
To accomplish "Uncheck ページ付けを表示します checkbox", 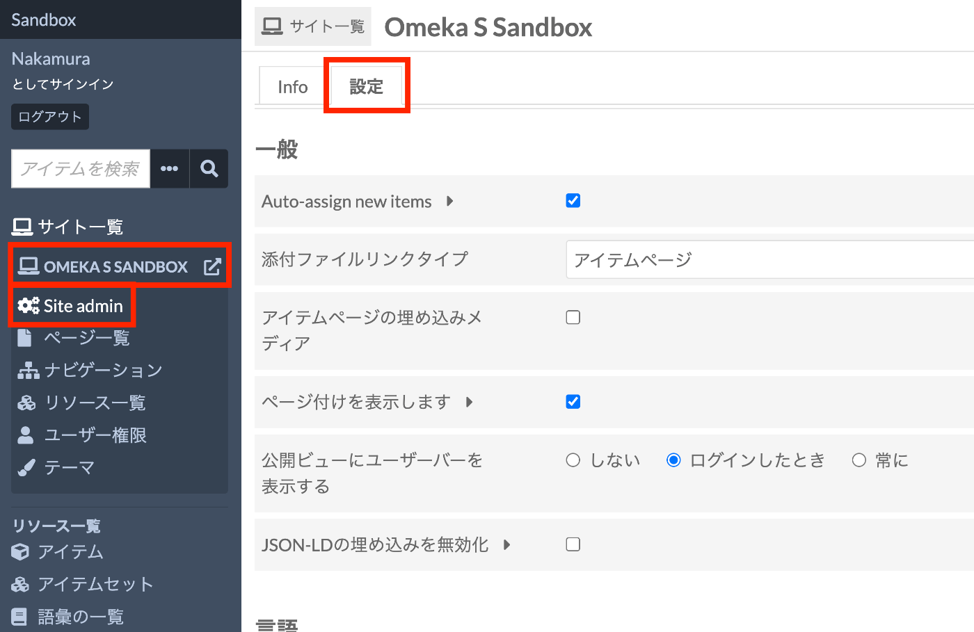I will [x=573, y=402].
